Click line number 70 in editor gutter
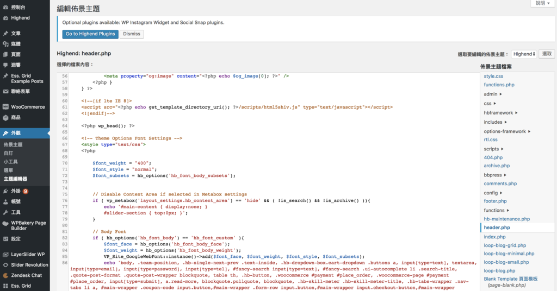Screen dimensions: 557x291 coord(65,163)
